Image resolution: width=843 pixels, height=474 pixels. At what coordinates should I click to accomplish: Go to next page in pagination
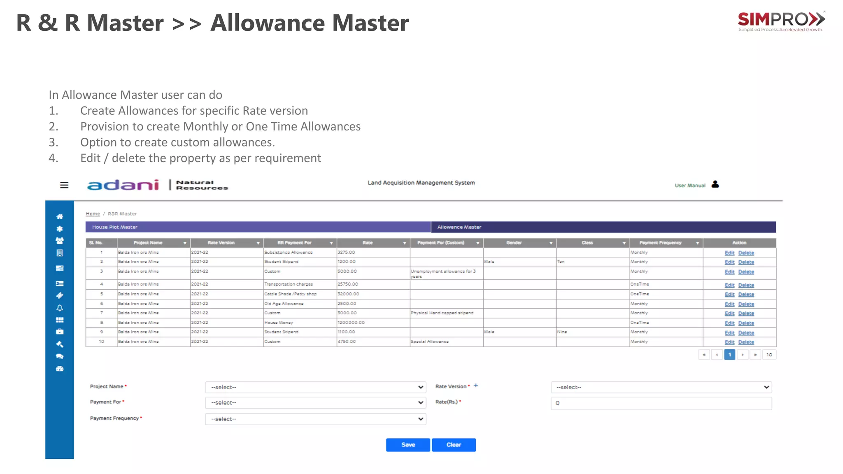[x=743, y=355]
